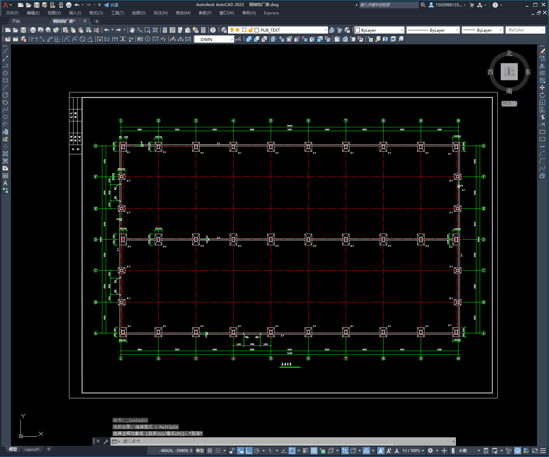Open the 标注(N) menu

pos(161,13)
